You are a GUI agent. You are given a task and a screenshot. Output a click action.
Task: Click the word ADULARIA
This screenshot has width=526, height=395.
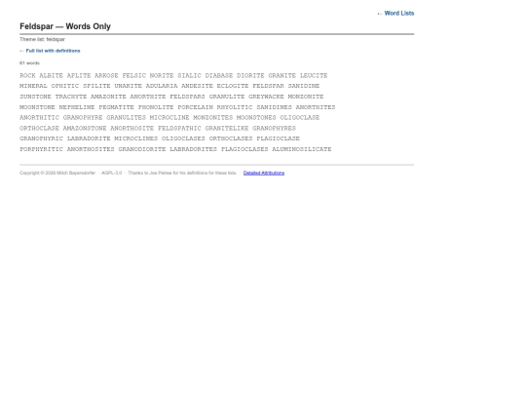click(x=162, y=86)
